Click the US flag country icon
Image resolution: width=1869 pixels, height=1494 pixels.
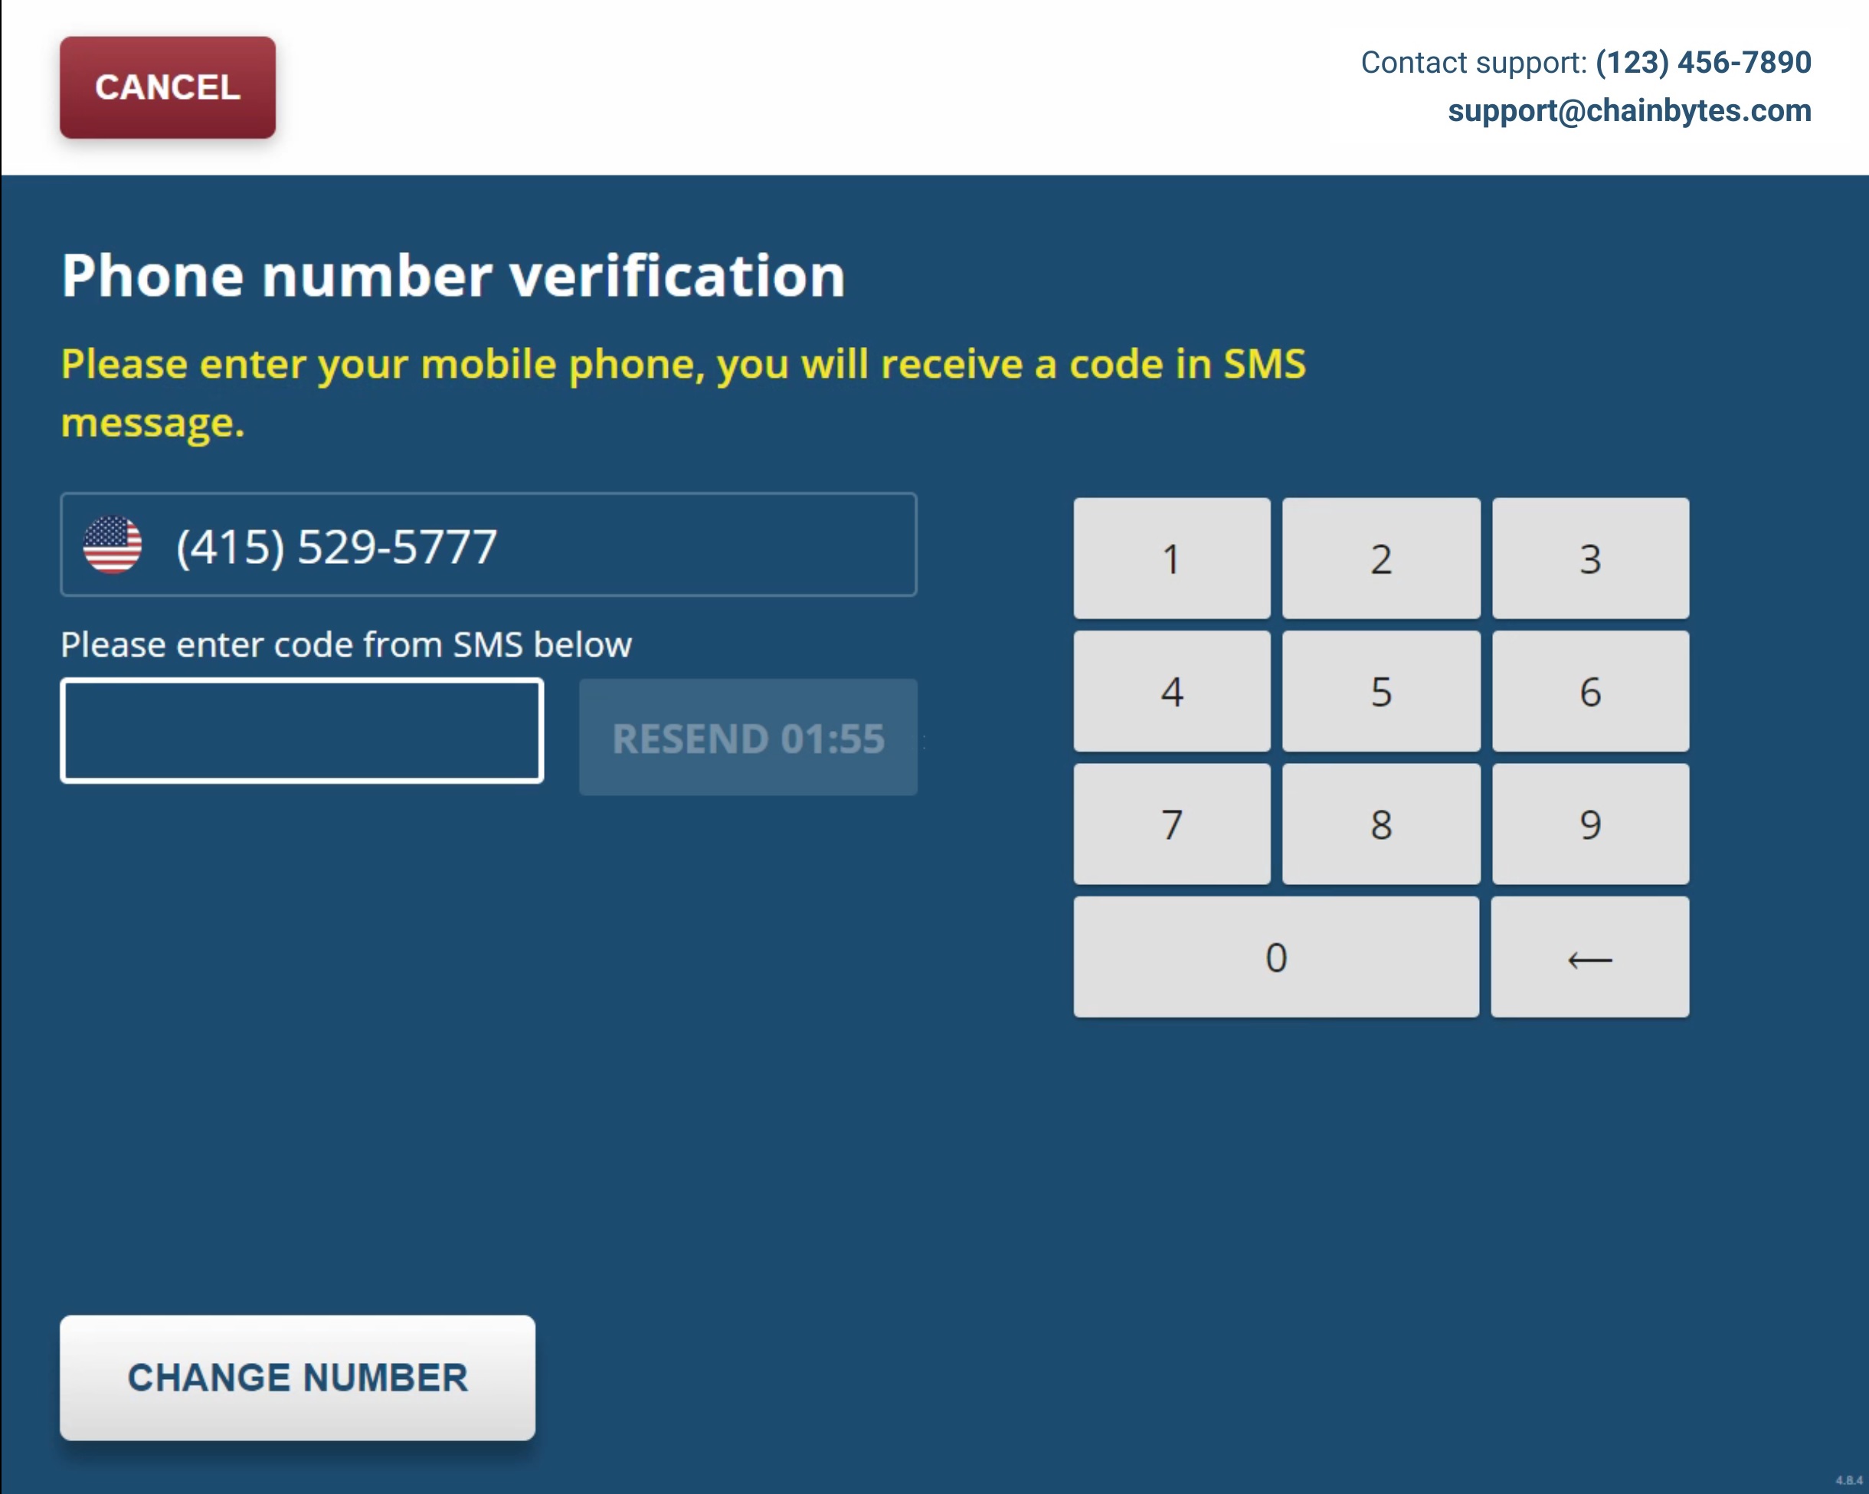click(x=113, y=546)
